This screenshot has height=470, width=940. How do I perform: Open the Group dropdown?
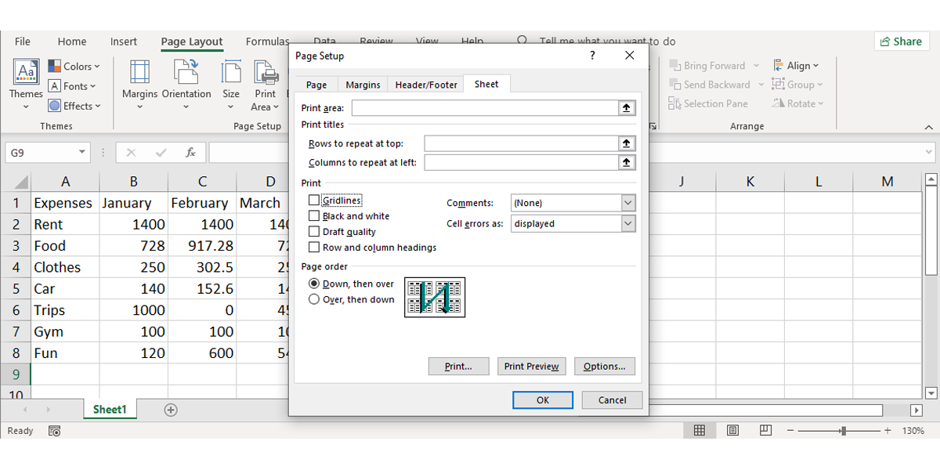pyautogui.click(x=797, y=85)
